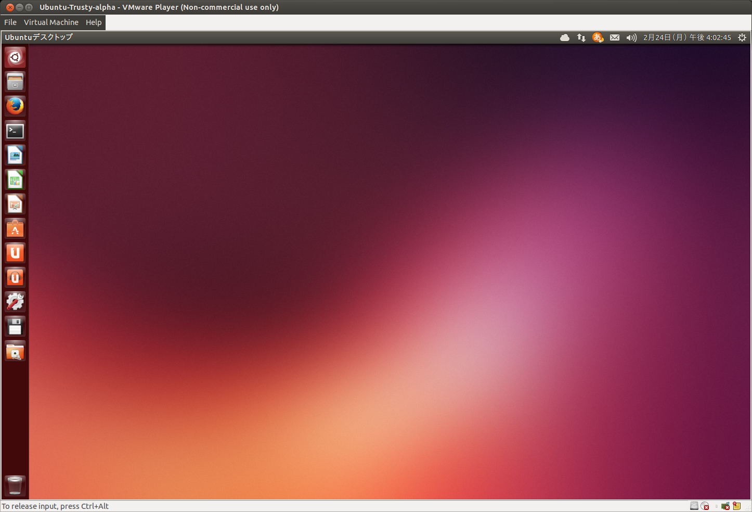The image size is (752, 512).
Task: Launch Firefox web browser
Action: click(15, 106)
